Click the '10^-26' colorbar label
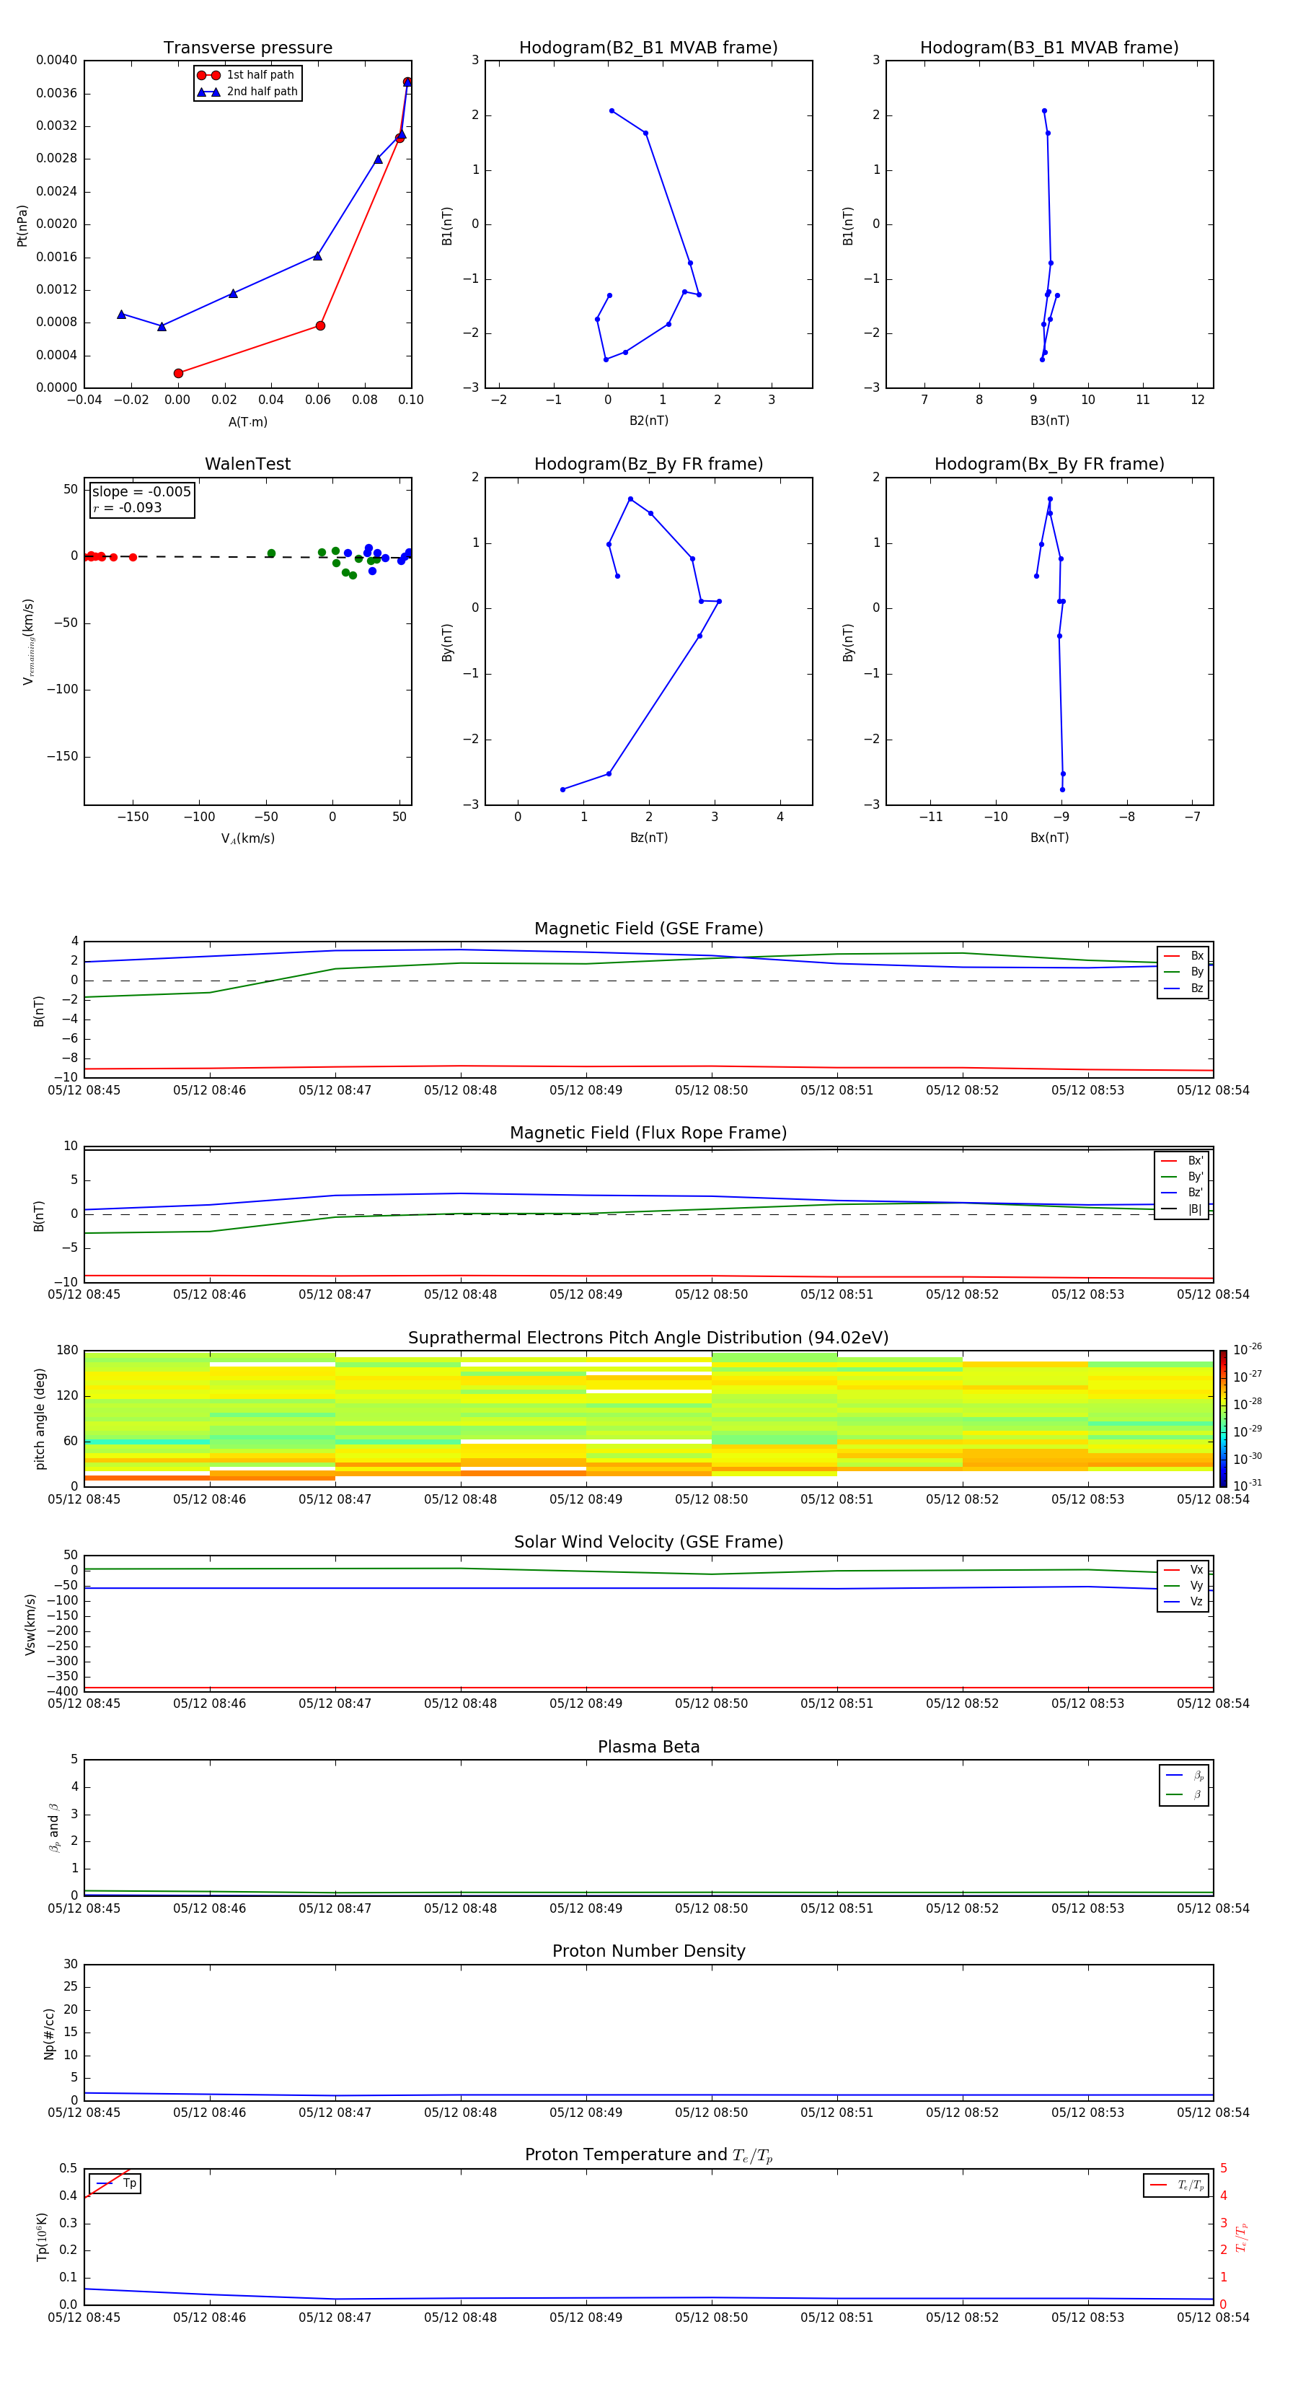This screenshot has height=2381, width=1298. (1246, 1349)
